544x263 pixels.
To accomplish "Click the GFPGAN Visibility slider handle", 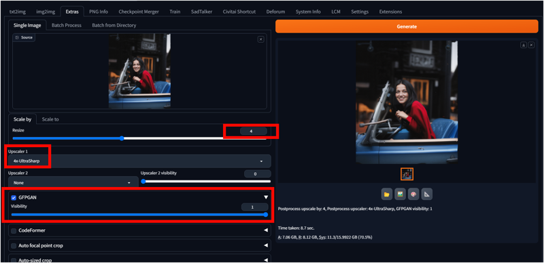I will point(266,214).
